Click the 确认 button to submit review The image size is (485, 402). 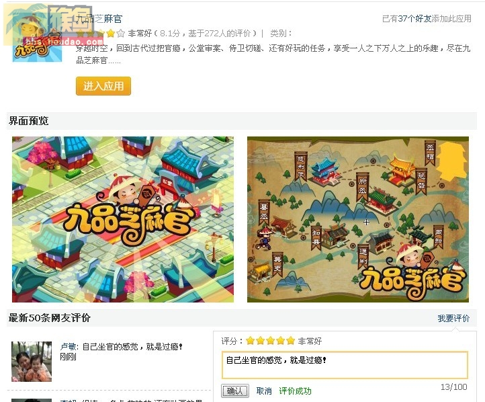point(235,391)
